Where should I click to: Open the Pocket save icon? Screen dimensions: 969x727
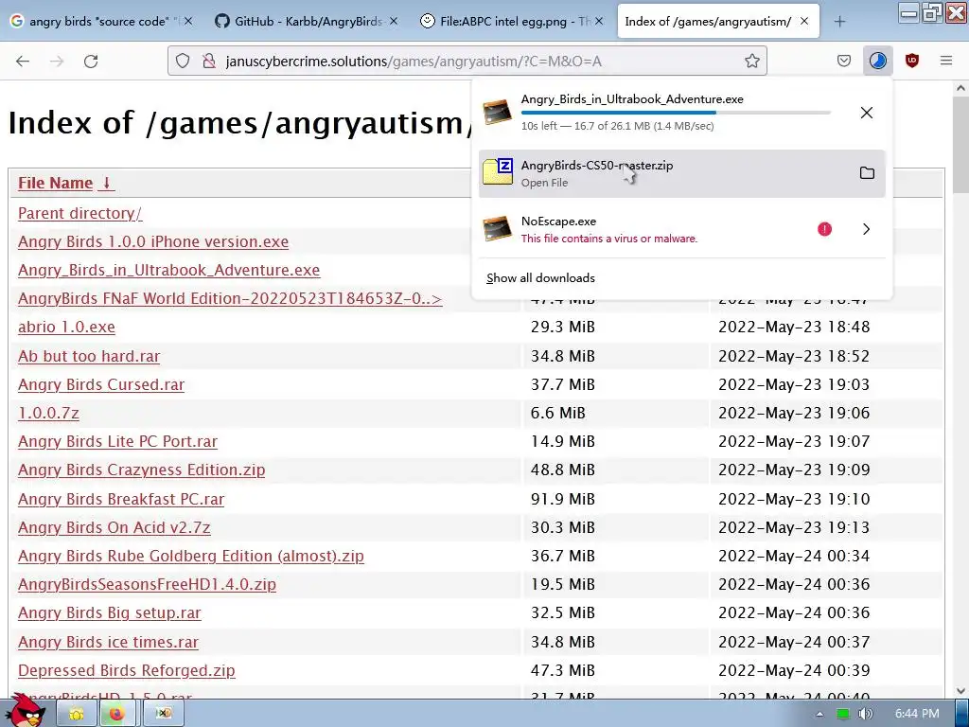(x=843, y=61)
